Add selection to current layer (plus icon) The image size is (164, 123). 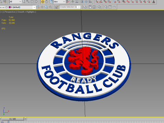point(42,7)
